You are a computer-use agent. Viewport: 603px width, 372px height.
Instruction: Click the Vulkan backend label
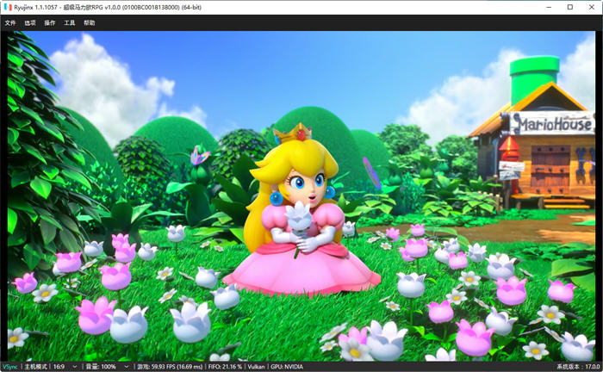point(256,367)
